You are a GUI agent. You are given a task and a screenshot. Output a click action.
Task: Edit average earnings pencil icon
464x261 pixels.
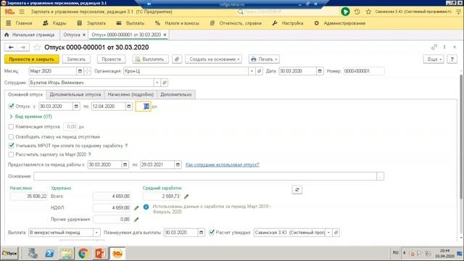click(x=186, y=196)
